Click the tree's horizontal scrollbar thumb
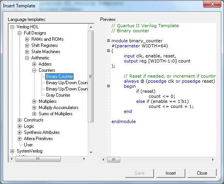This screenshot has width=224, height=184. tap(38, 159)
